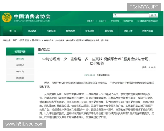Open the 投诉导航 navigation item
The height and width of the screenshot is (131, 164).
(90, 31)
